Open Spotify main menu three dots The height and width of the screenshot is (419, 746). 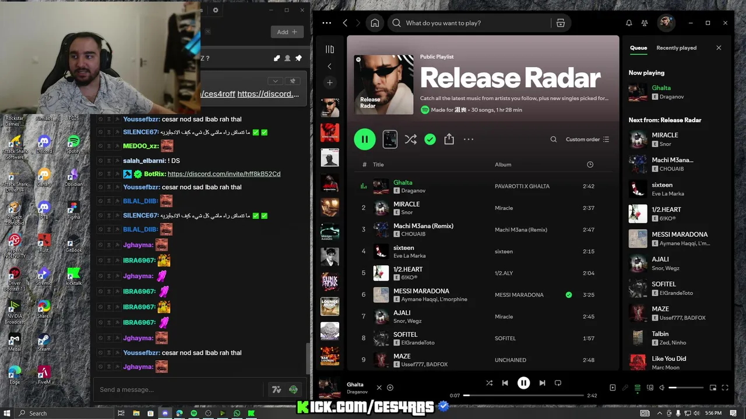pyautogui.click(x=326, y=23)
